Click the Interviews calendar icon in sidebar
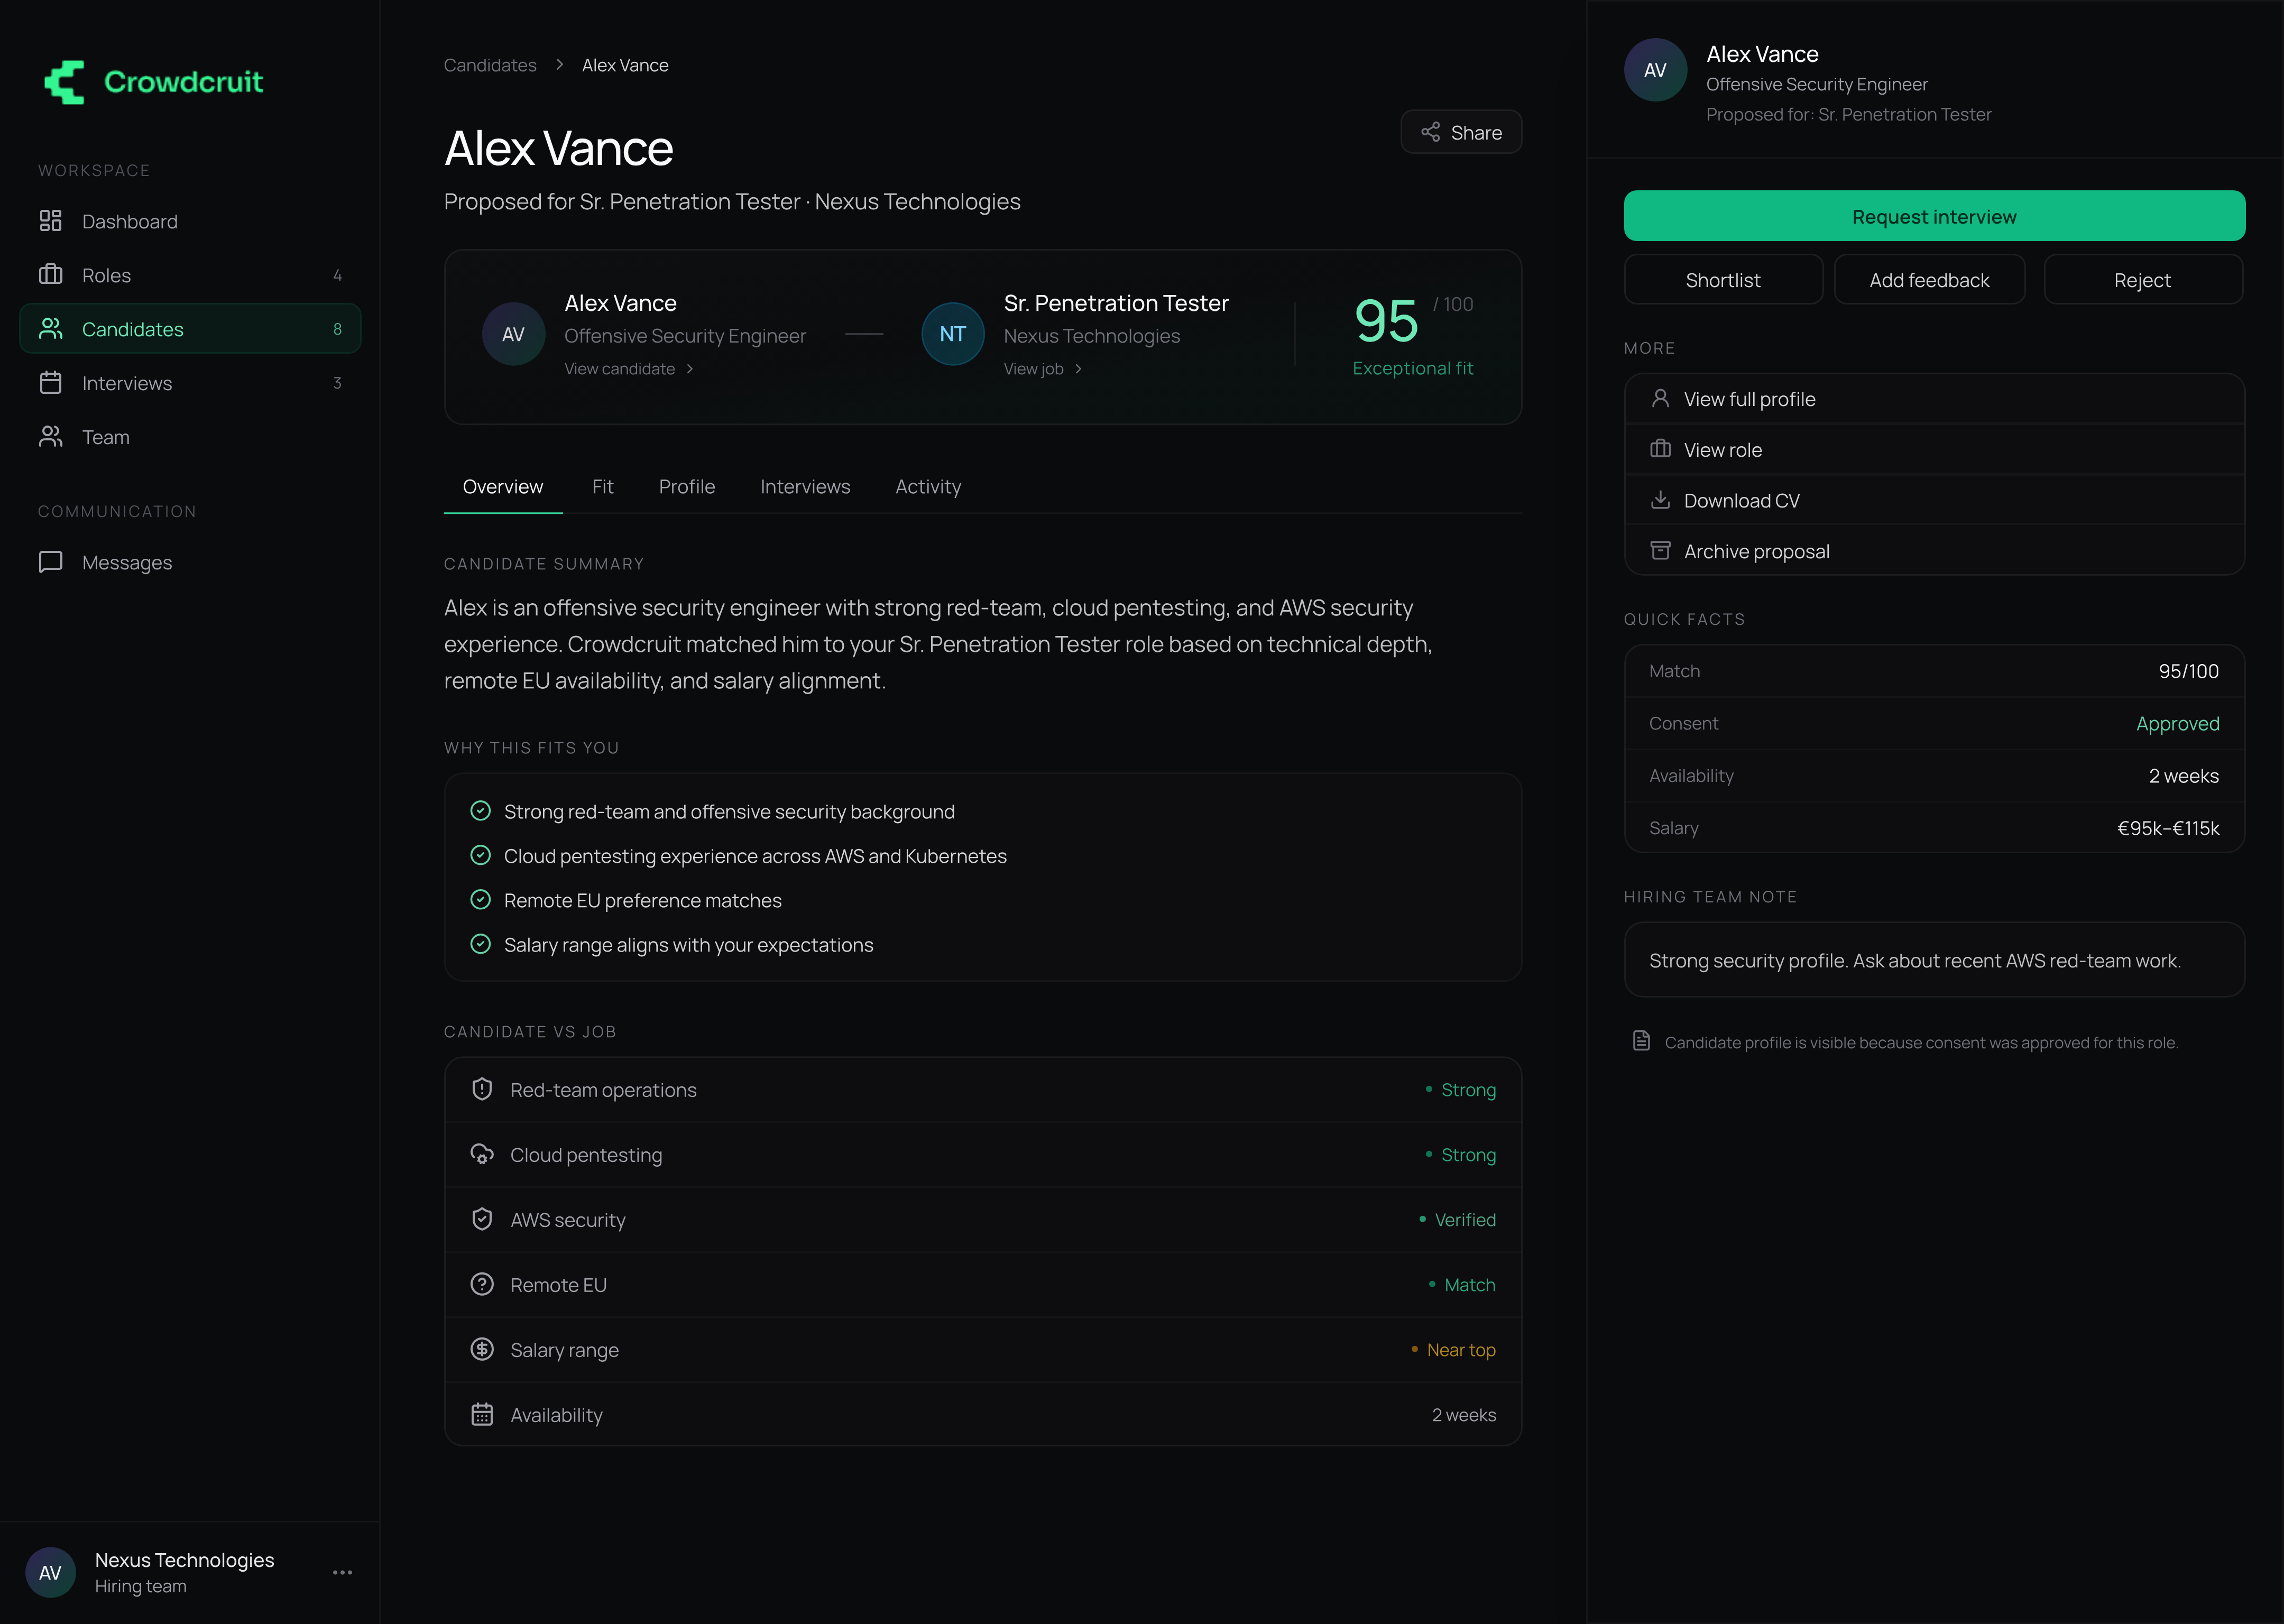Image resolution: width=2284 pixels, height=1624 pixels. click(x=51, y=382)
